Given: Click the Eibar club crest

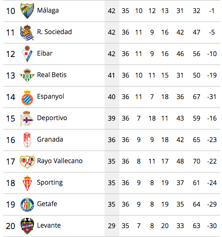Looking at the screenshot, I should click(27, 54).
